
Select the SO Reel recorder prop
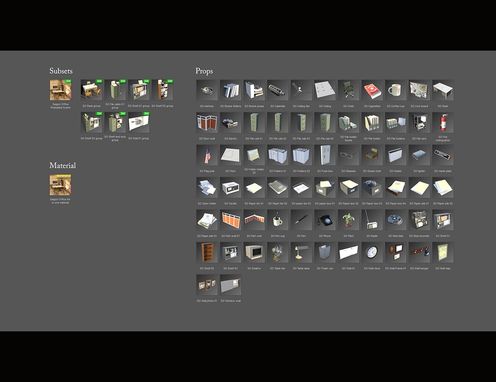click(x=419, y=220)
